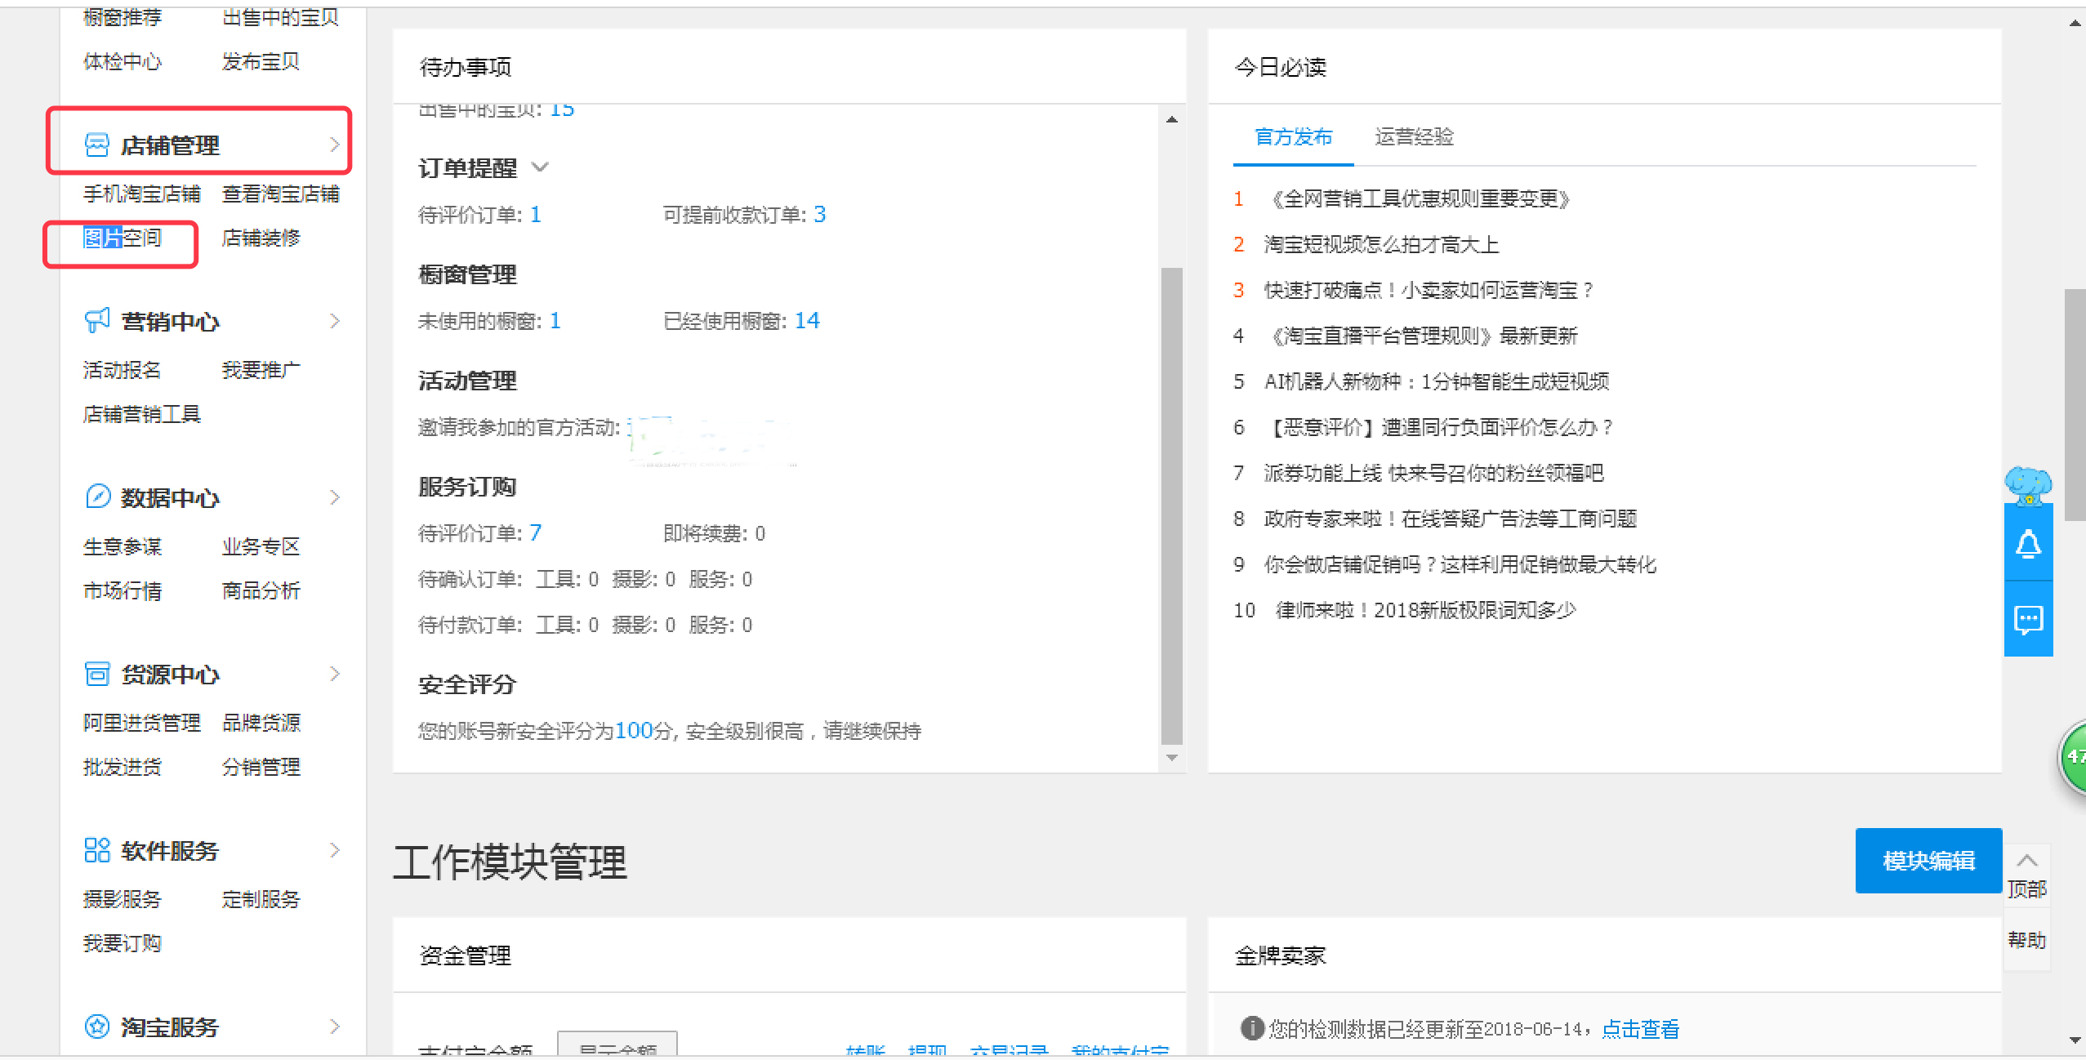Viewport: 2086px width, 1060px height.
Task: Click the 店铺管理 shop icon
Action: [x=96, y=145]
